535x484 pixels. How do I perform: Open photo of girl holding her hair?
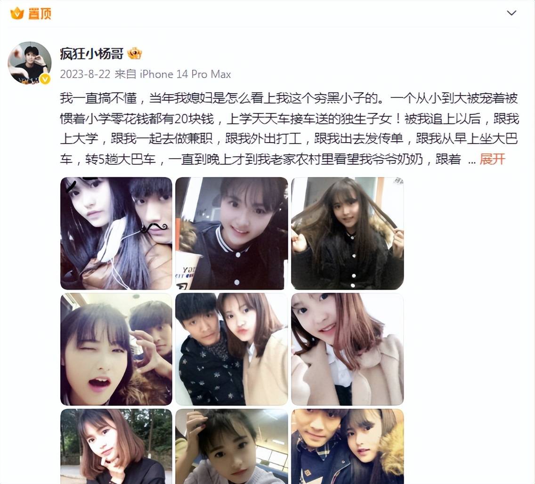coord(348,234)
